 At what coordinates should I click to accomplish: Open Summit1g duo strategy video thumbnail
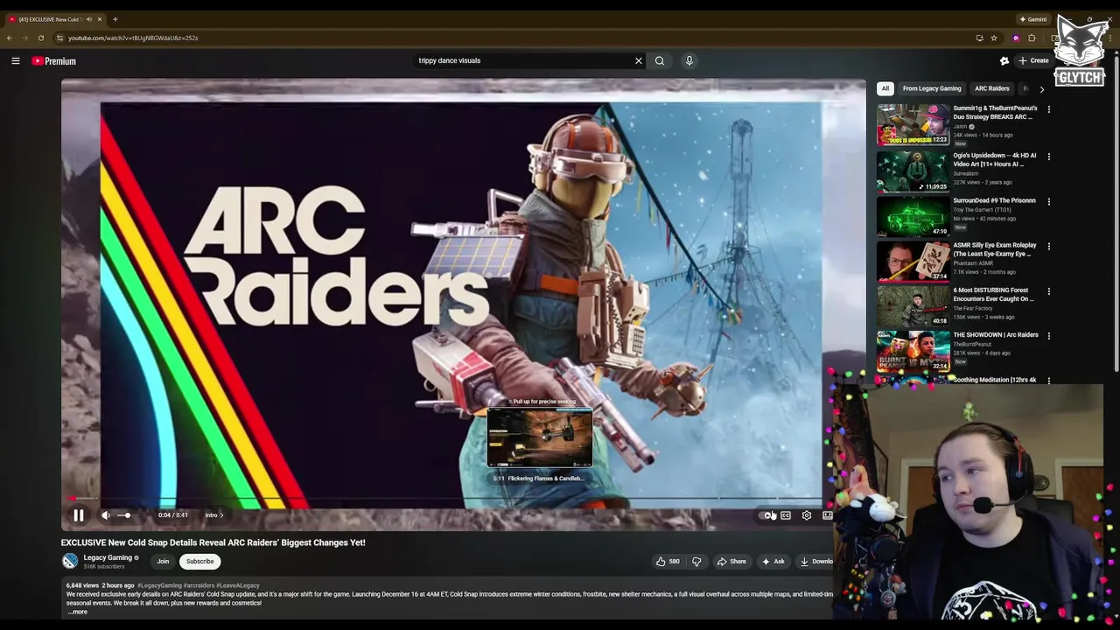(913, 124)
